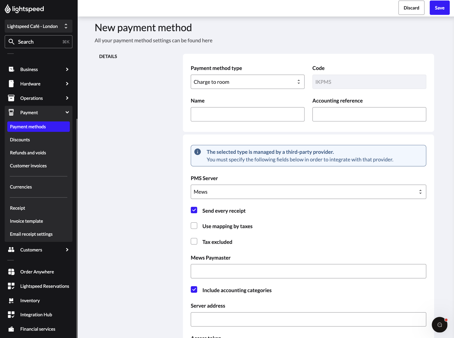Image resolution: width=454 pixels, height=338 pixels.
Task: Expand the Business menu chevron
Action: (67, 69)
